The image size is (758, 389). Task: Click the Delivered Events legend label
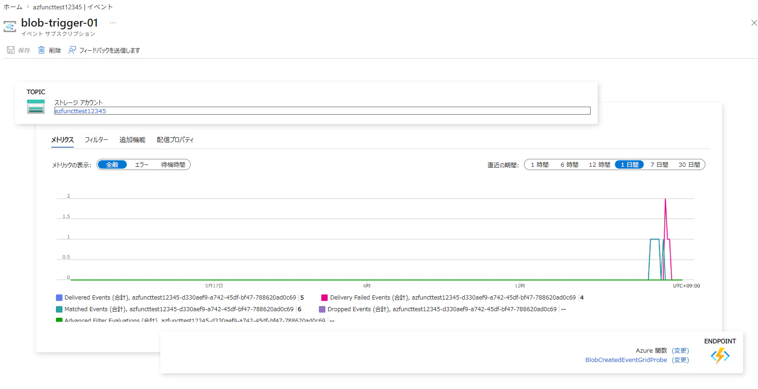click(180, 298)
